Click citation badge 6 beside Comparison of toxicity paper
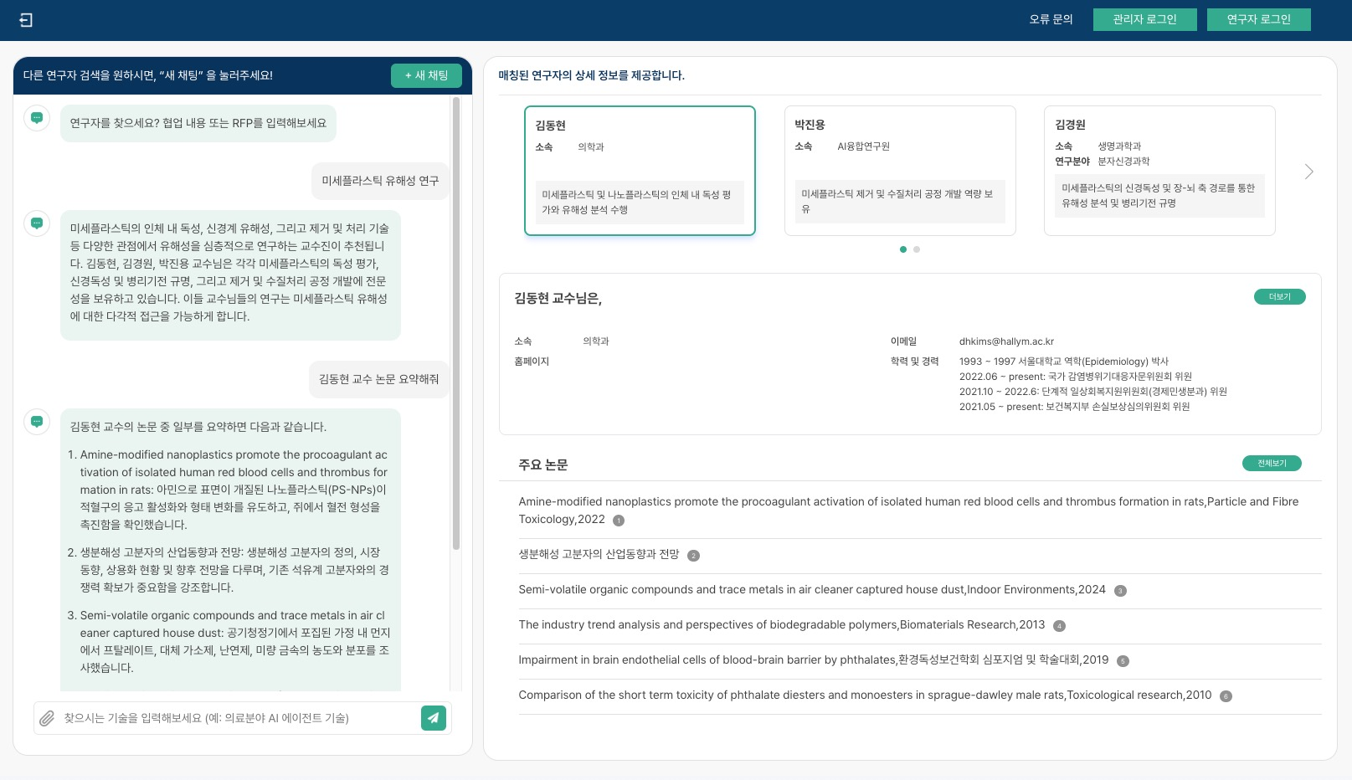The width and height of the screenshot is (1352, 780). (1226, 696)
